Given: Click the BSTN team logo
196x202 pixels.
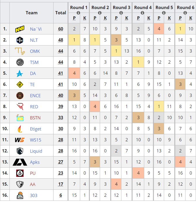Looking at the screenshot, I should 20,118.
